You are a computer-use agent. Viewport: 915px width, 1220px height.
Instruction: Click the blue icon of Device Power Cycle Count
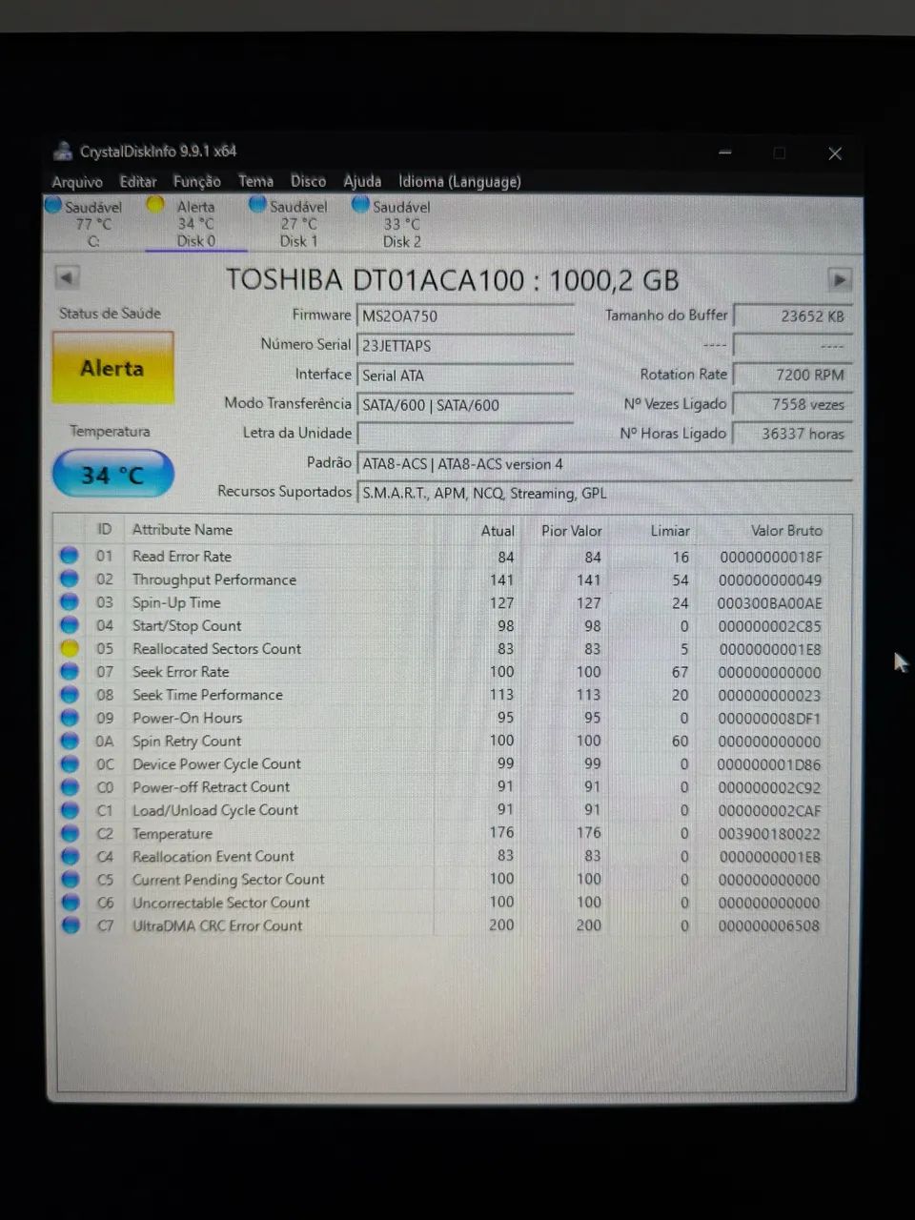[x=70, y=763]
